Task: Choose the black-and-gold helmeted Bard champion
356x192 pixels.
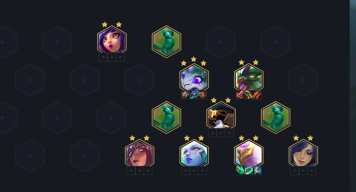Action: tap(221, 116)
